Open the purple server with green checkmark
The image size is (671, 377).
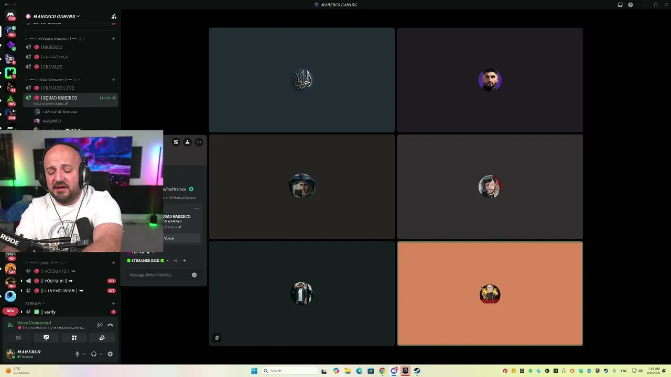(10, 45)
